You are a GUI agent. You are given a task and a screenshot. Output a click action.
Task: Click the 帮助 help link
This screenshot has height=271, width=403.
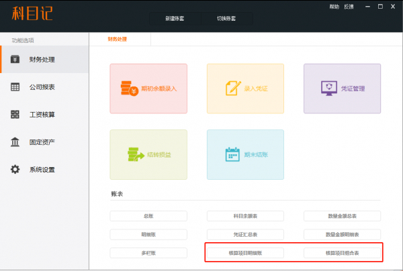[x=334, y=6]
